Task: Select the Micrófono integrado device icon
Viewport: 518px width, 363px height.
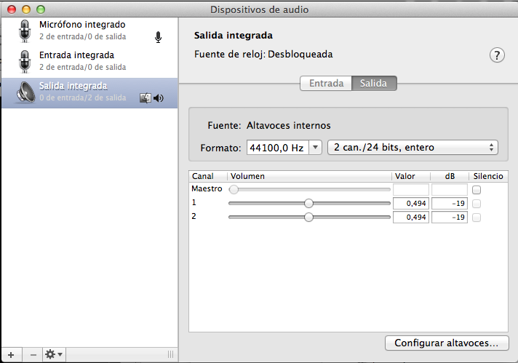Action: pyautogui.click(x=25, y=31)
